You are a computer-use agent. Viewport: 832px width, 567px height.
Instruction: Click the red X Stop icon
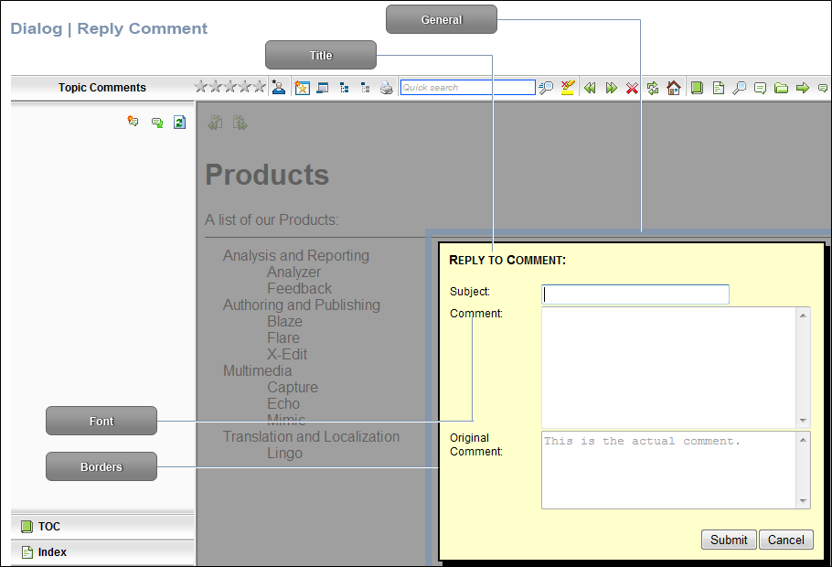pos(632,88)
